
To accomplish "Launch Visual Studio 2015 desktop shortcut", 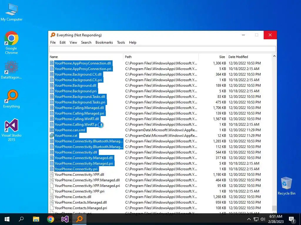I will (11, 130).
